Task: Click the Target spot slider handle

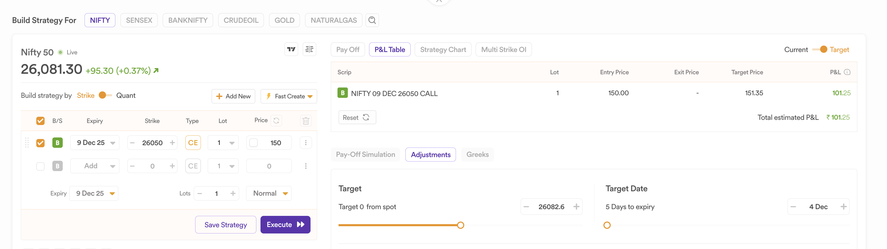Action: pos(460,225)
